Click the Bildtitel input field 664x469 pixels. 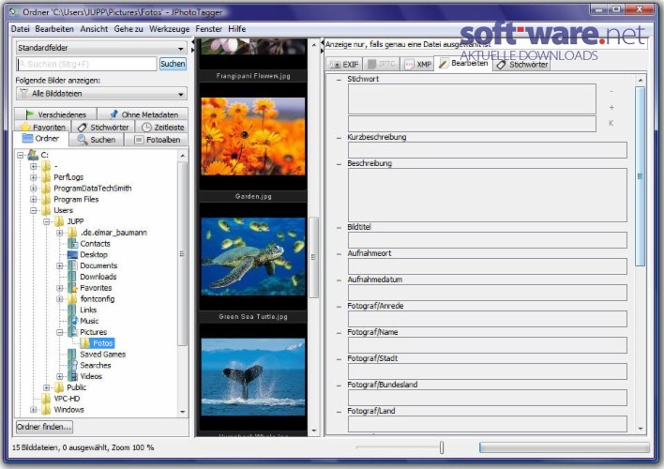coord(487,240)
